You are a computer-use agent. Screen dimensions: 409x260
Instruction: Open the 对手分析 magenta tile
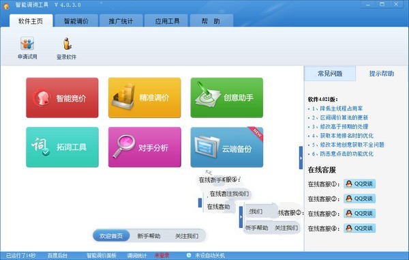(x=145, y=147)
